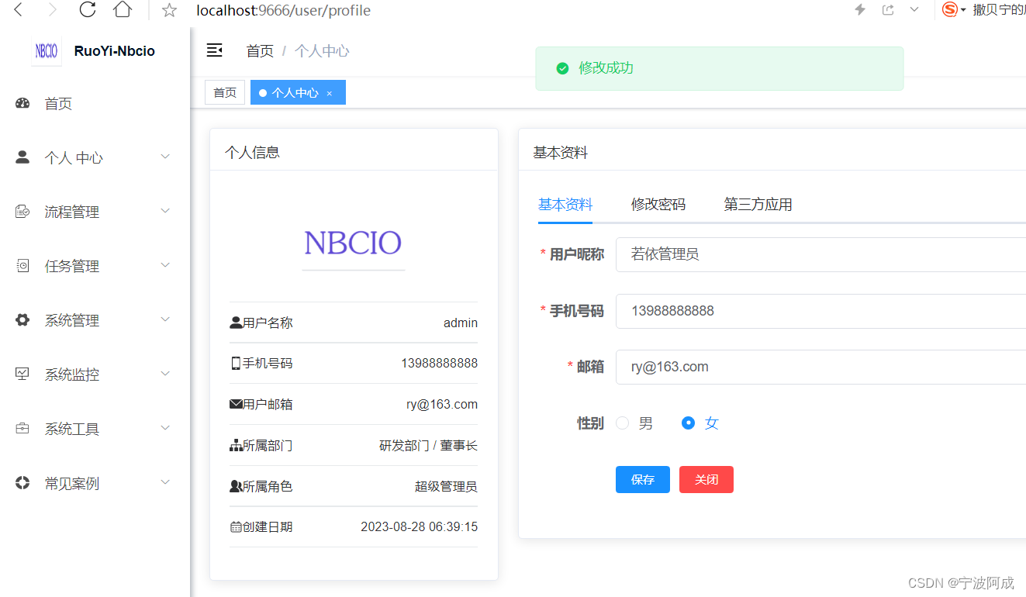Click the icon next to 所属角色
The image size is (1026, 597).
coord(236,486)
